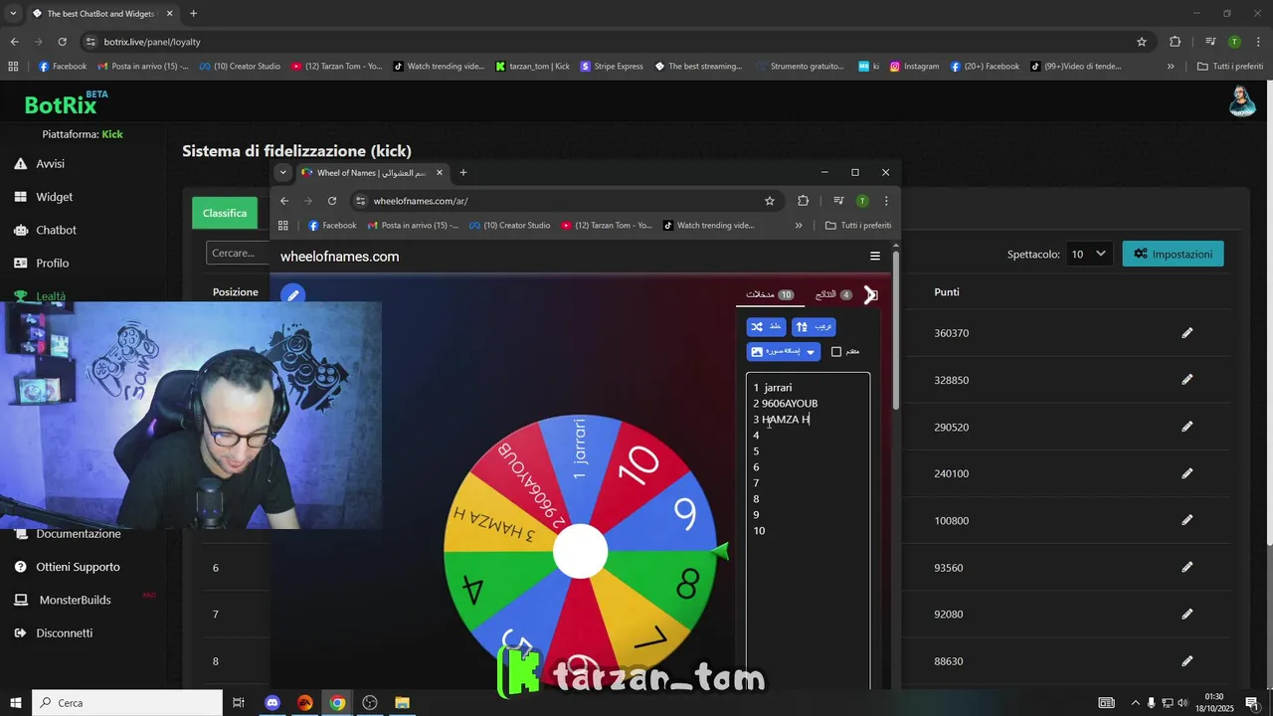The image size is (1273, 716).
Task: Edit the row with 88630 points
Action: (x=1186, y=660)
